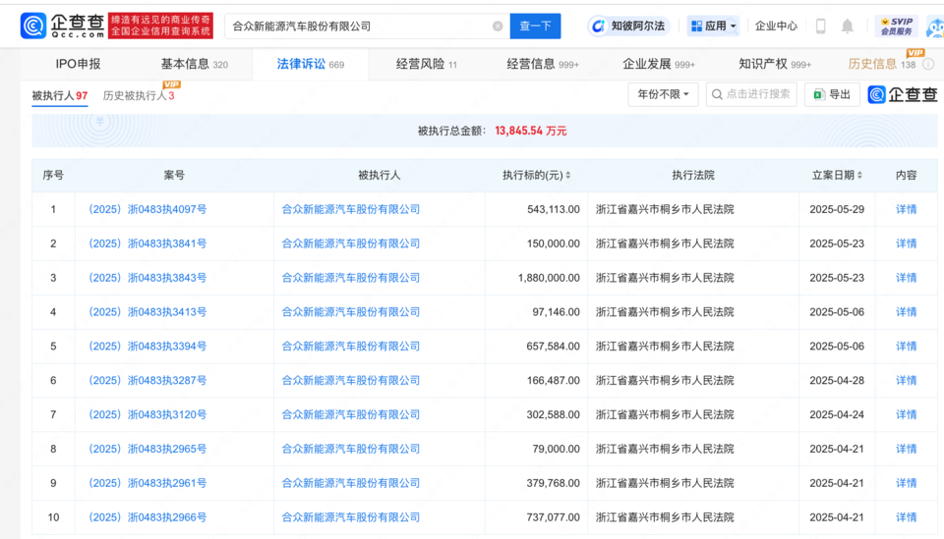Open case (2025)浙0483执3287号
This screenshot has height=539, width=944.
[x=147, y=380]
